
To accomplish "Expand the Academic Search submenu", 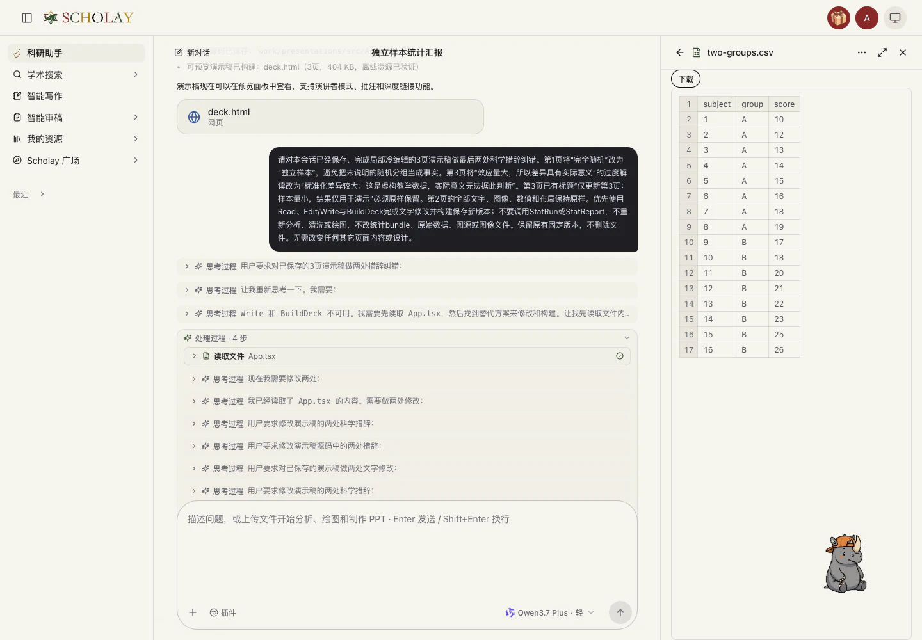I will click(x=136, y=74).
